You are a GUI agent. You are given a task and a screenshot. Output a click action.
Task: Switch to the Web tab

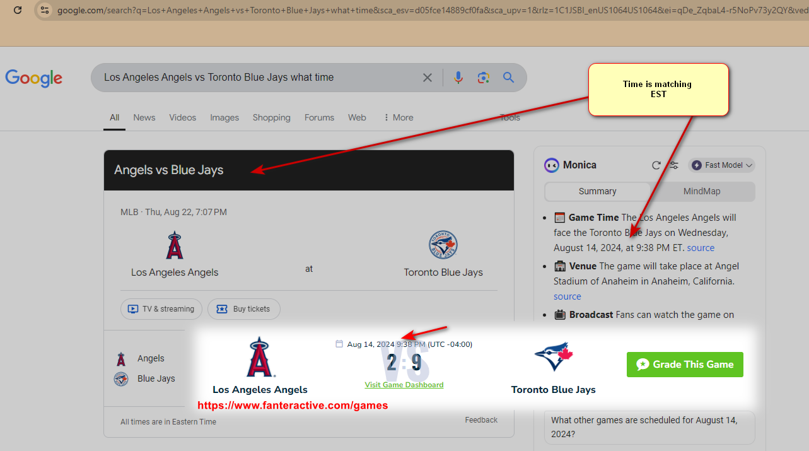coord(357,117)
